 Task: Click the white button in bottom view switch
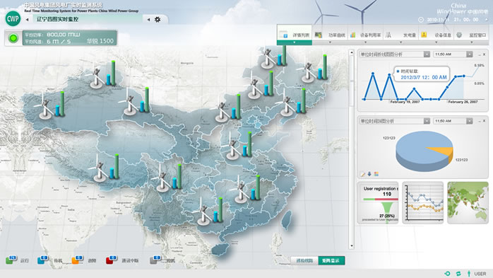[304, 260]
